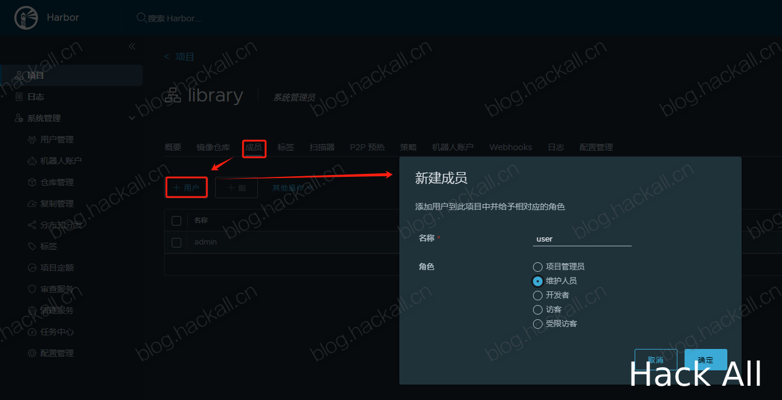Click the library project icon
The height and width of the screenshot is (400, 782).
(x=173, y=96)
